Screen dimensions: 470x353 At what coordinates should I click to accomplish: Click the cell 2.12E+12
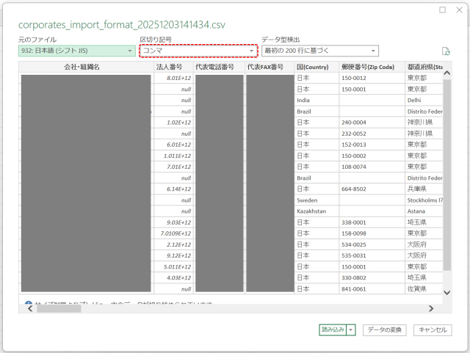173,244
